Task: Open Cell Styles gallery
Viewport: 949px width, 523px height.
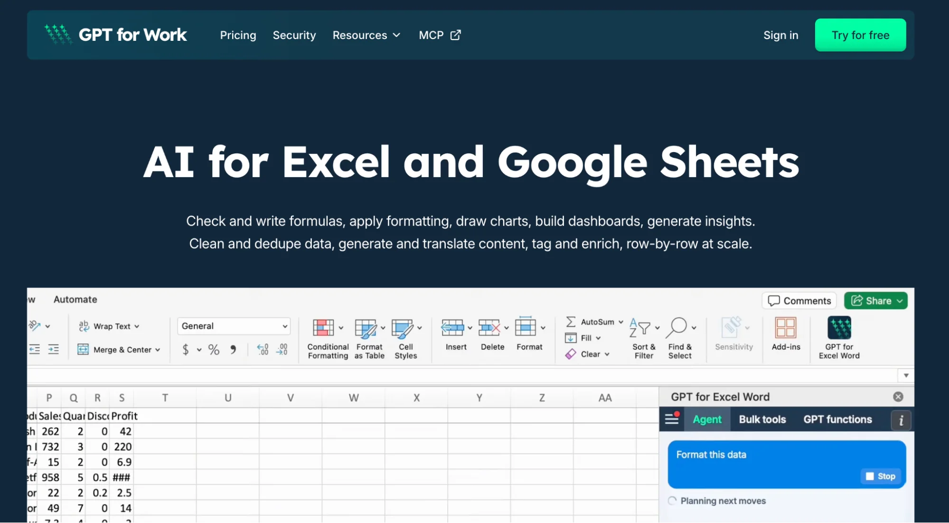Action: [406, 338]
